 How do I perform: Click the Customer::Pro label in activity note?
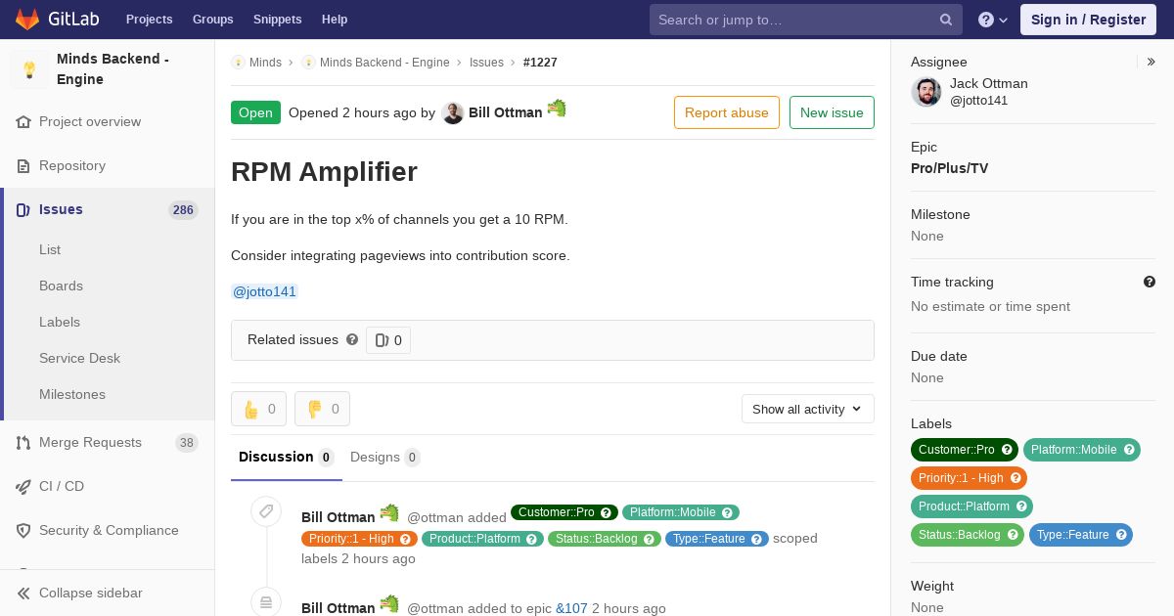564,512
